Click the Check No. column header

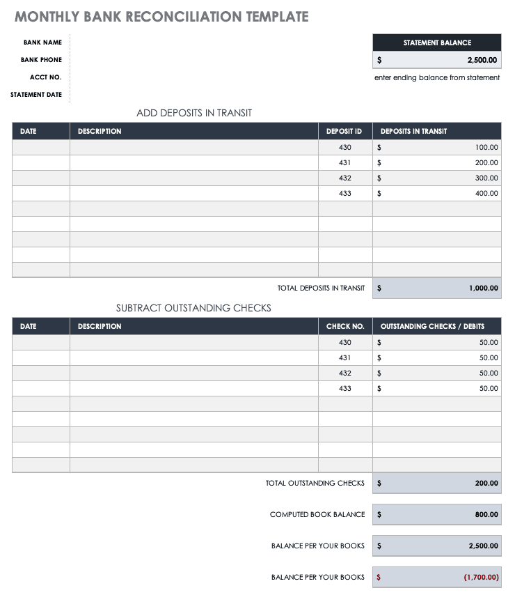(x=345, y=326)
